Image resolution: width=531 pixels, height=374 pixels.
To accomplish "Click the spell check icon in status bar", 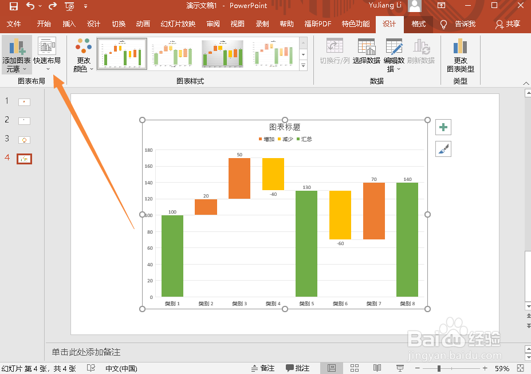I will 91,368.
